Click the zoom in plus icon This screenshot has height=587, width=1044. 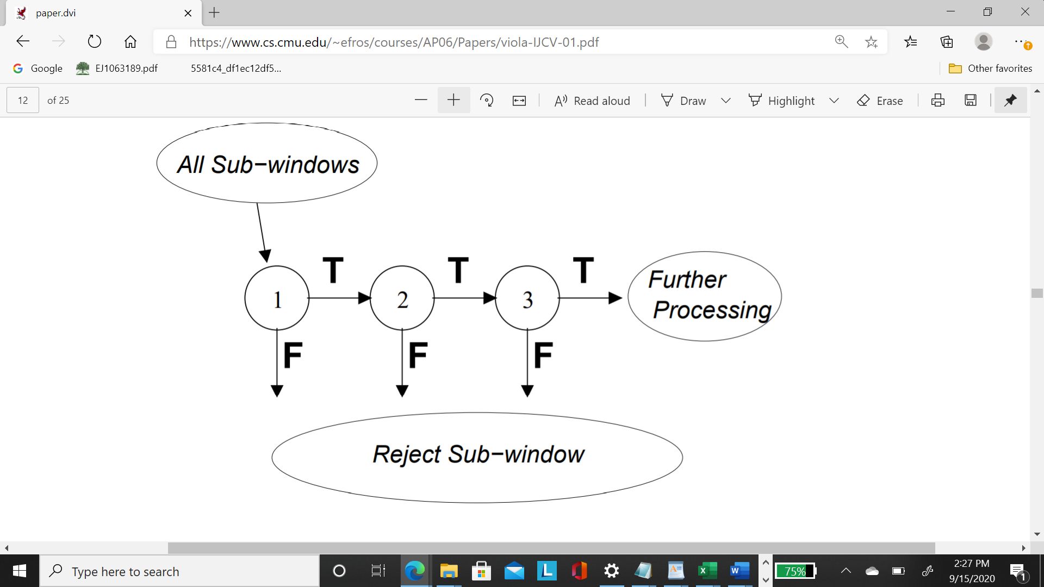tap(453, 100)
